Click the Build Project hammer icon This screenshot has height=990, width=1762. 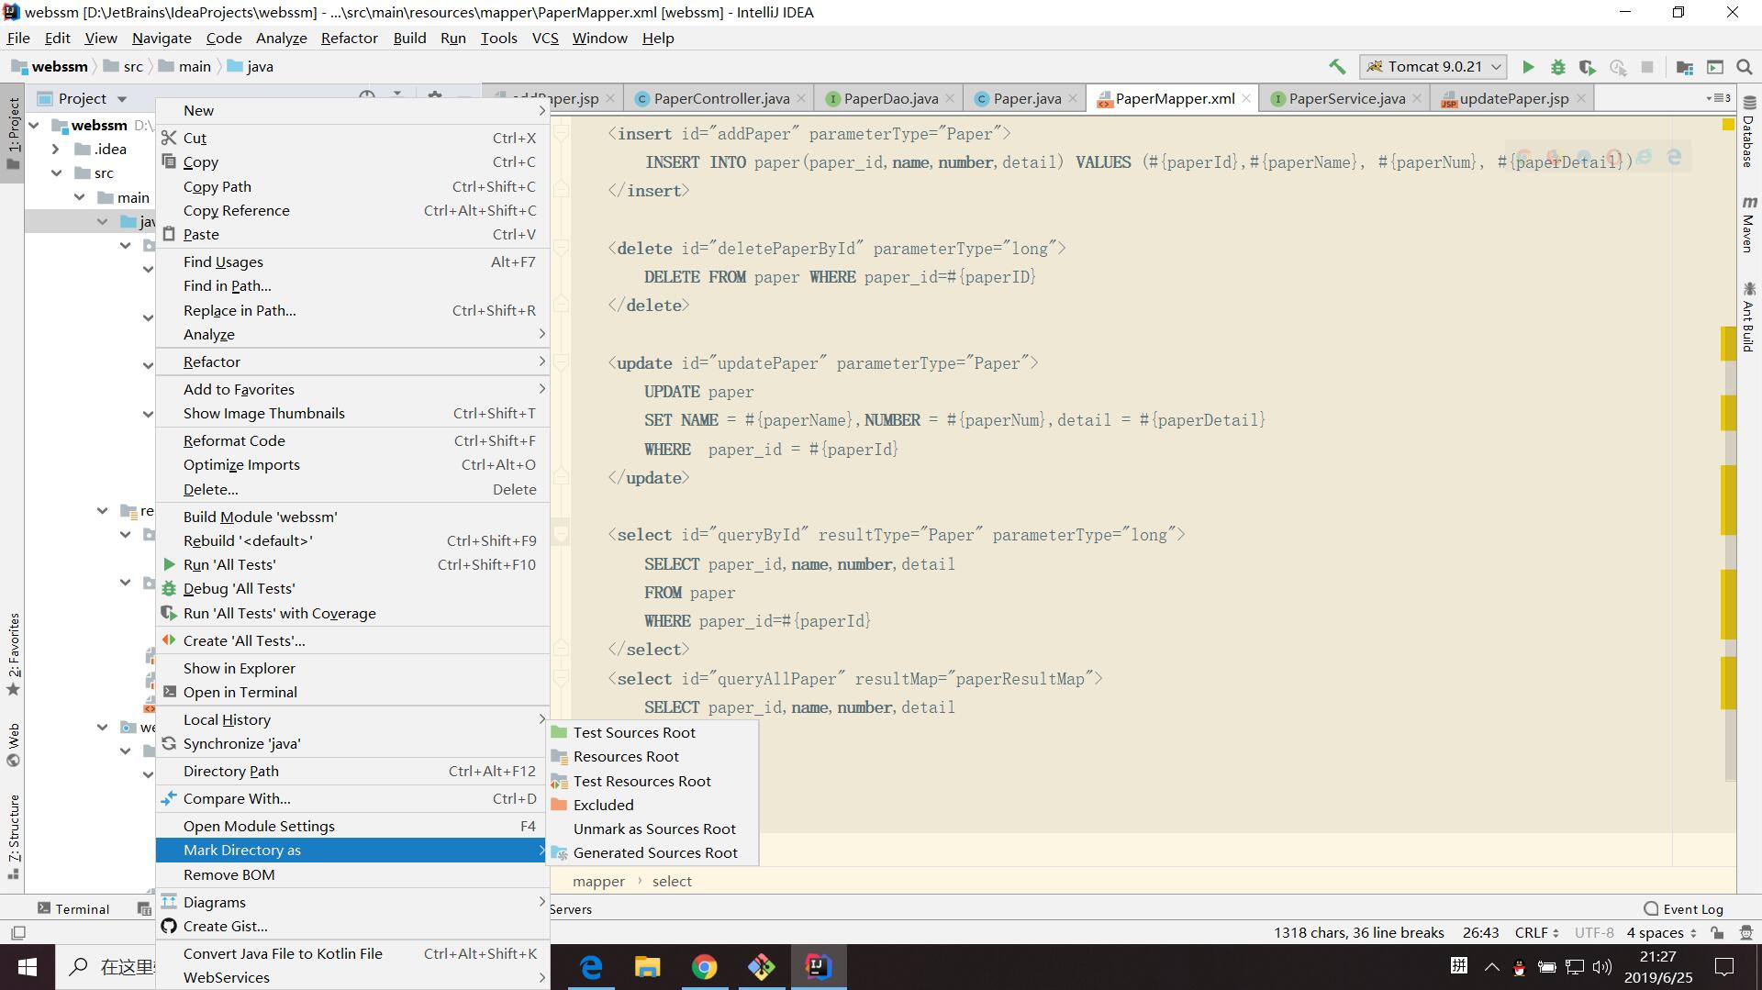tap(1337, 67)
